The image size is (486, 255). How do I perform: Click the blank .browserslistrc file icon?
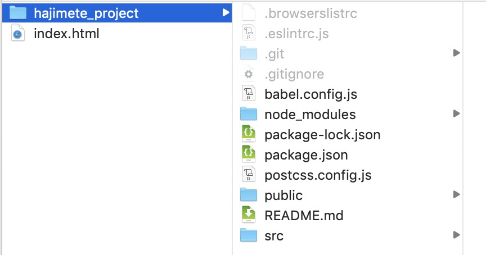[248, 13]
